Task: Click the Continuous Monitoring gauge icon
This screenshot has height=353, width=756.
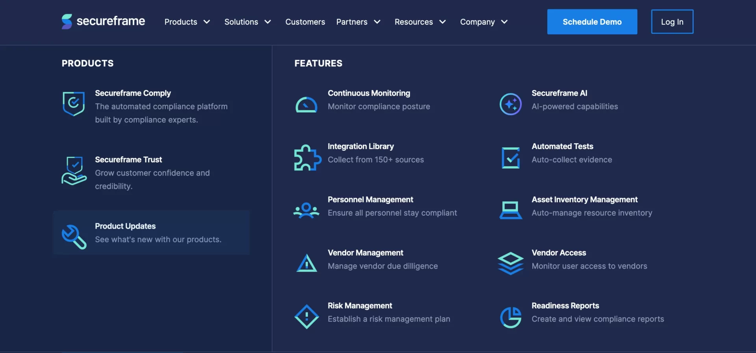Action: 306,105
